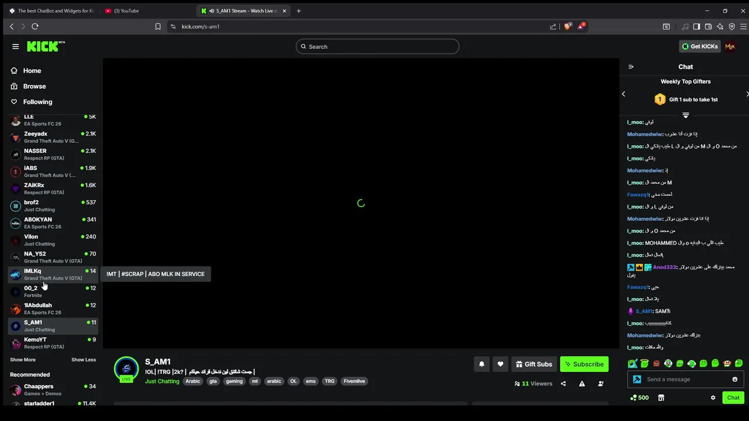Click the TRG tag
Screen dimensions: 749x421
[329, 381]
